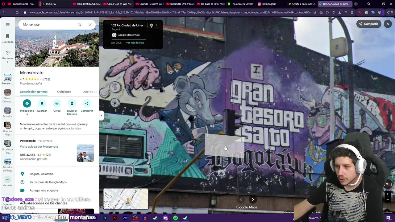Select Ecuador recent item
395x222 pixels.
[x=7, y=112]
